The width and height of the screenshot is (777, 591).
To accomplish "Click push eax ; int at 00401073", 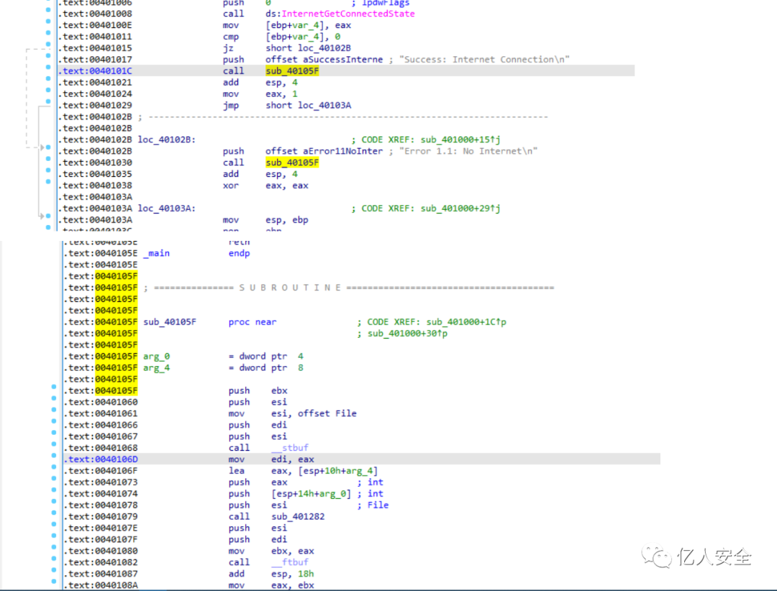I will pyautogui.click(x=306, y=482).
